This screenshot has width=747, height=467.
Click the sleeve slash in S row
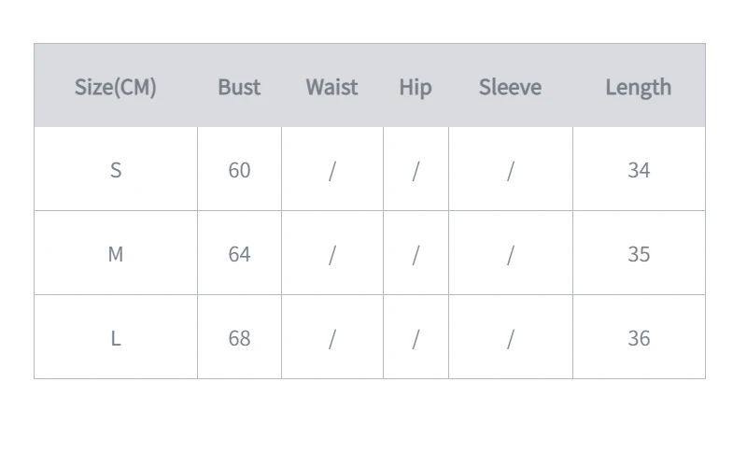click(510, 171)
